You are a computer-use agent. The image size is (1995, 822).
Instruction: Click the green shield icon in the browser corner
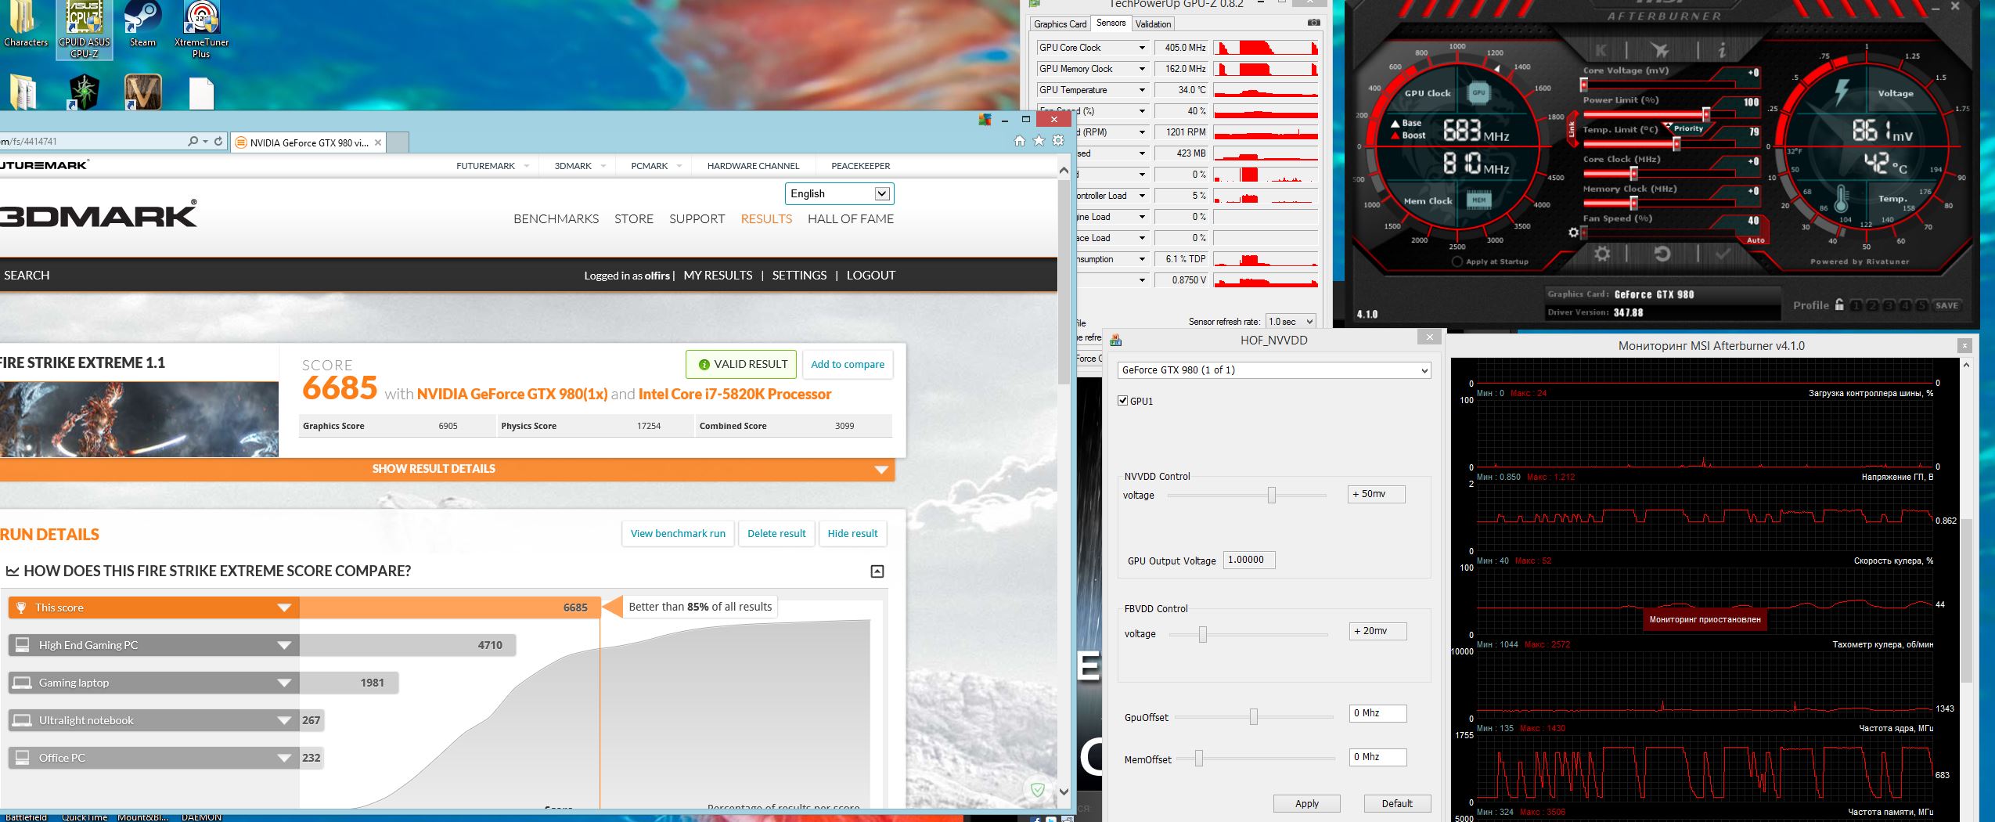(x=1037, y=789)
